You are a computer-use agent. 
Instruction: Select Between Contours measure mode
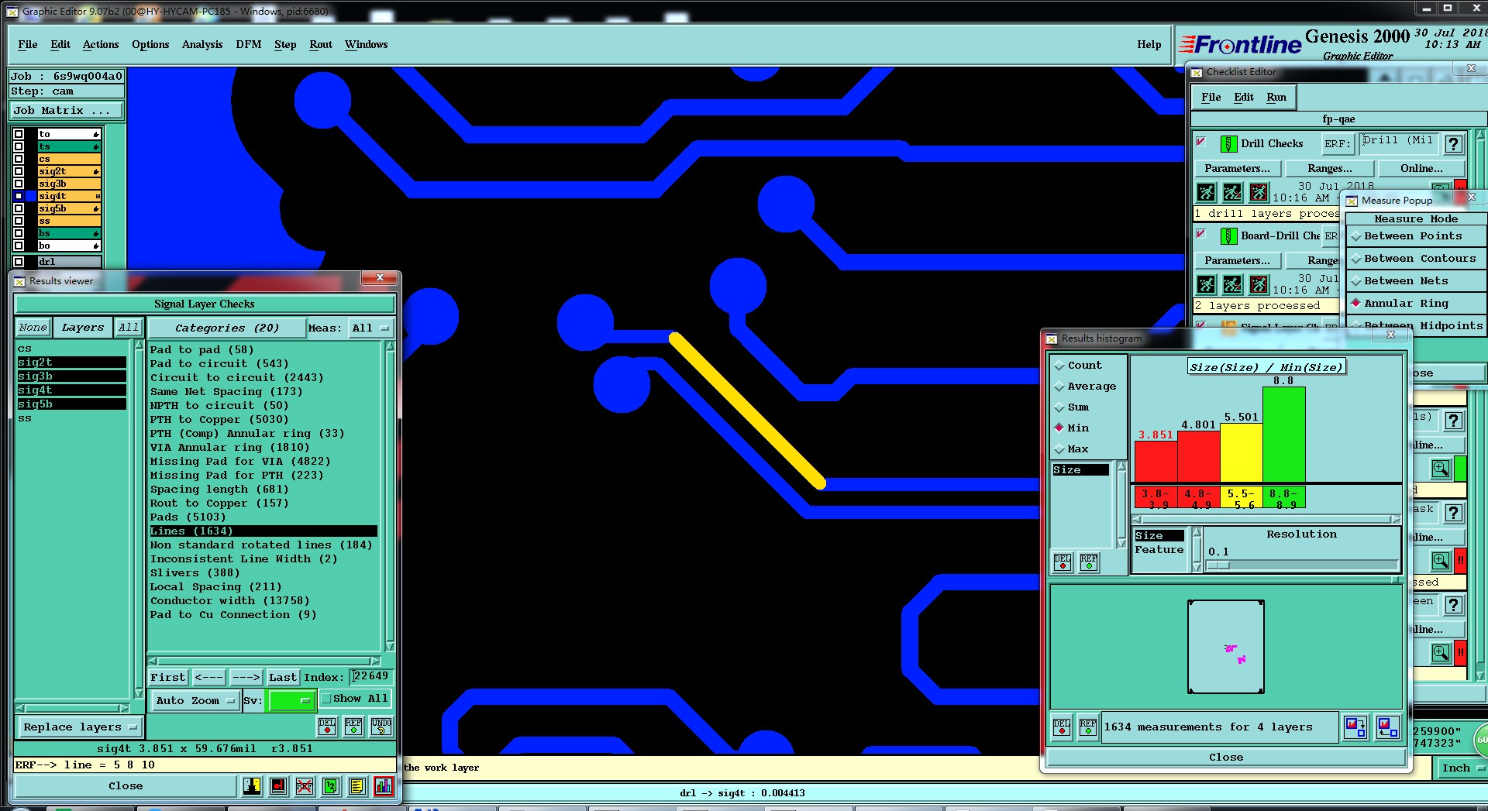(x=1416, y=259)
